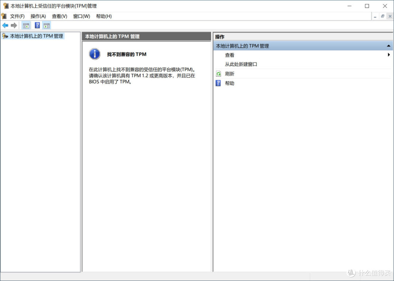Toggle the console tree visibility toolbar icon
Viewport: 394px width, 281px height.
click(26, 25)
